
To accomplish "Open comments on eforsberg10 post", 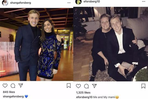I will coord(86,86).
